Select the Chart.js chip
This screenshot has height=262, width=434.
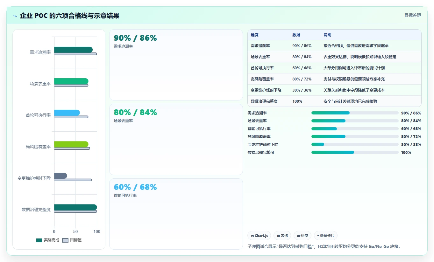(x=259, y=236)
